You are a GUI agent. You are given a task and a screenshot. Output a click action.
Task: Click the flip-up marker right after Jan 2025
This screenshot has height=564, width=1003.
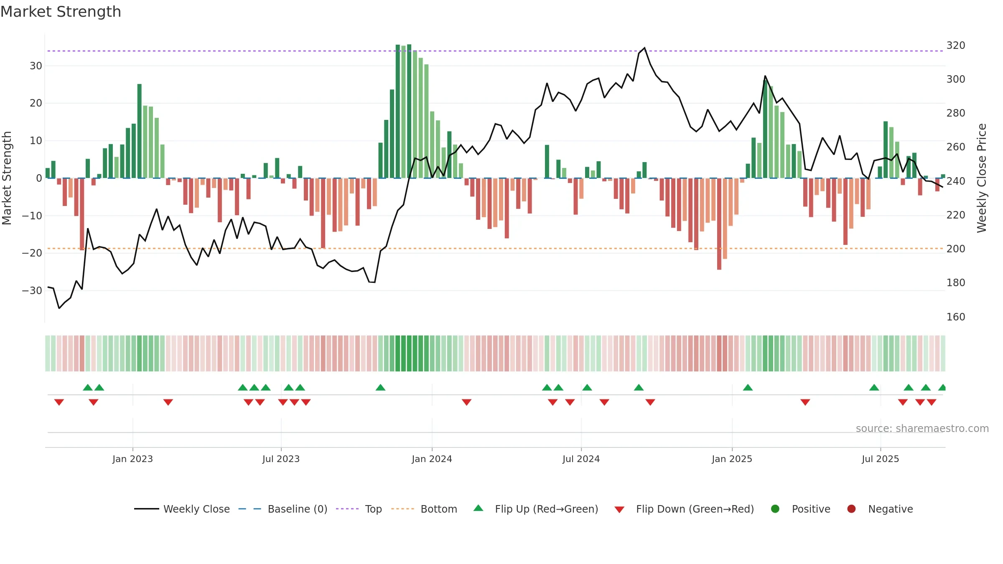[x=748, y=387]
